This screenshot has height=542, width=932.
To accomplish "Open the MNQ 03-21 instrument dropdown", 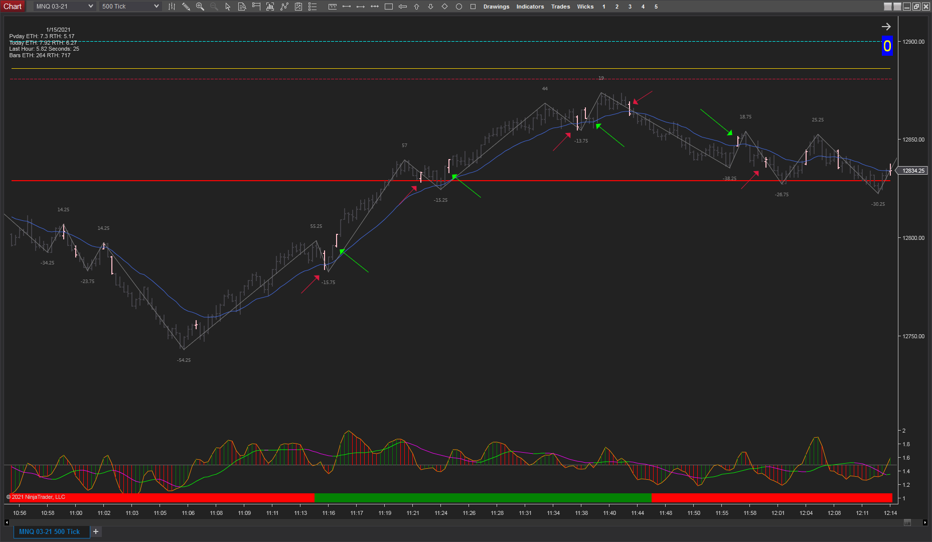I will tap(64, 7).
